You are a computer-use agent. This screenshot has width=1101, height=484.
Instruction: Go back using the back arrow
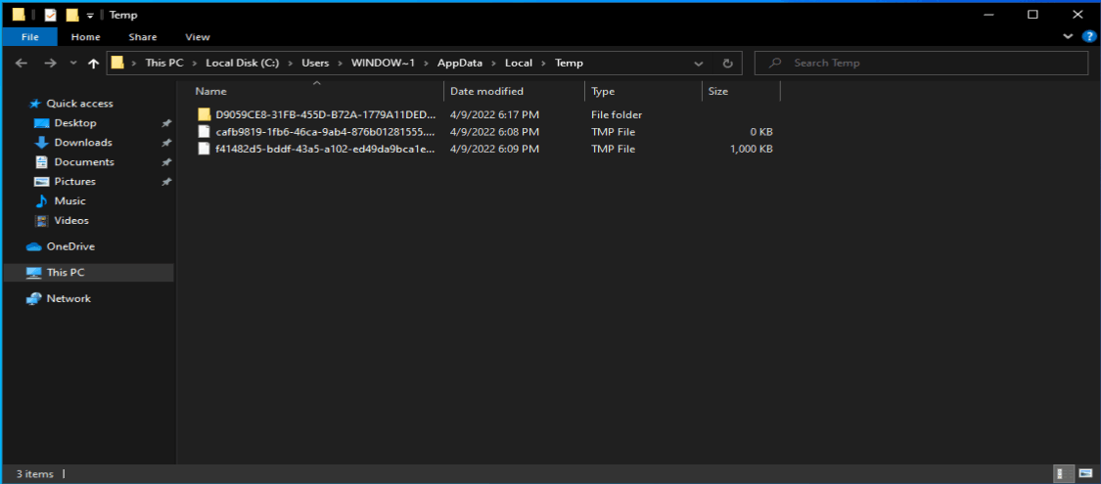click(22, 64)
